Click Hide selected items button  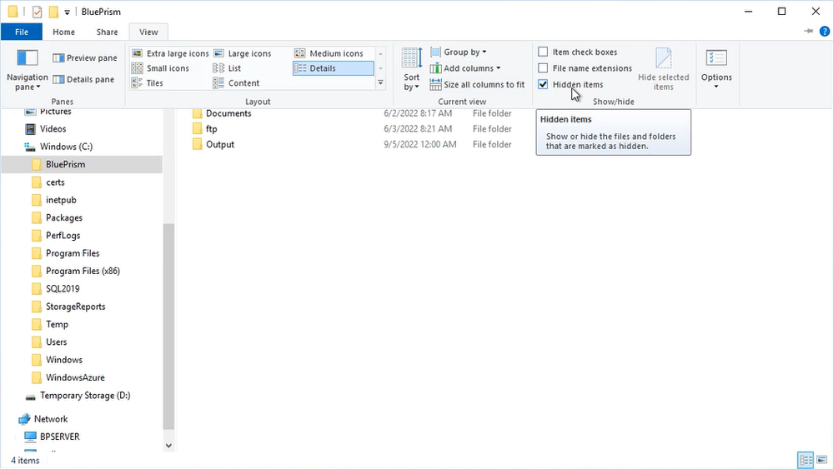tap(664, 69)
